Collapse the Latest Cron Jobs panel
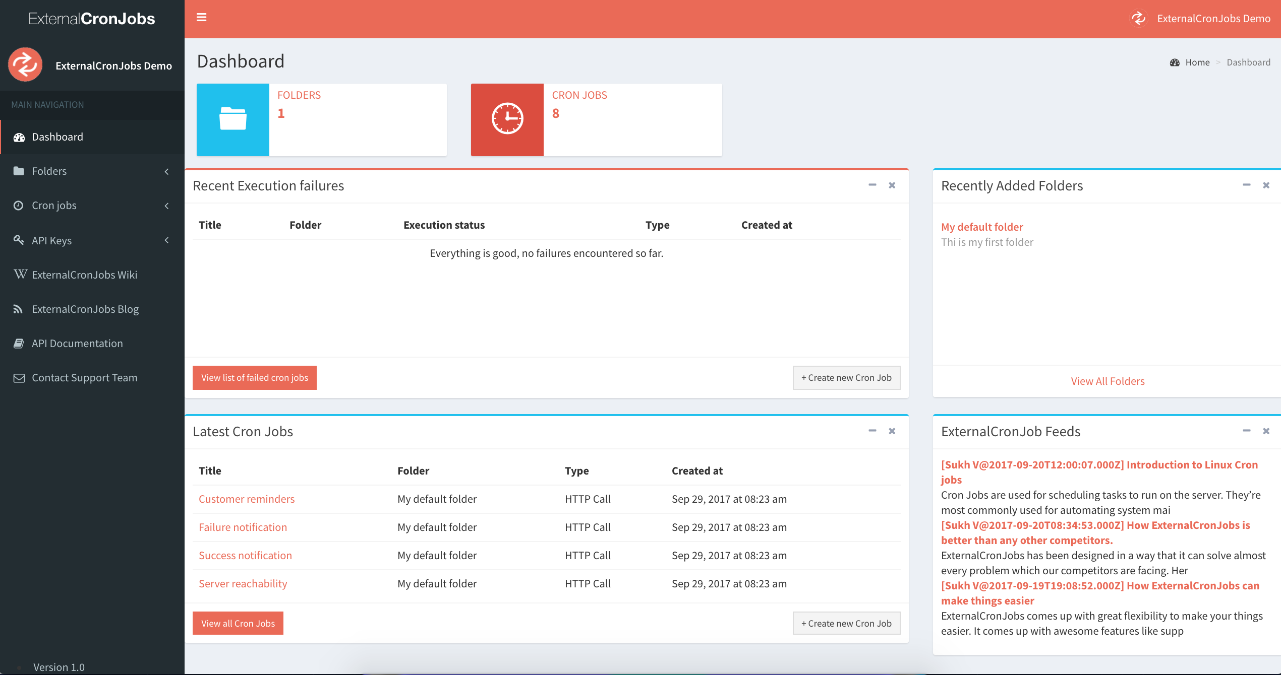This screenshot has height=675, width=1281. (872, 431)
